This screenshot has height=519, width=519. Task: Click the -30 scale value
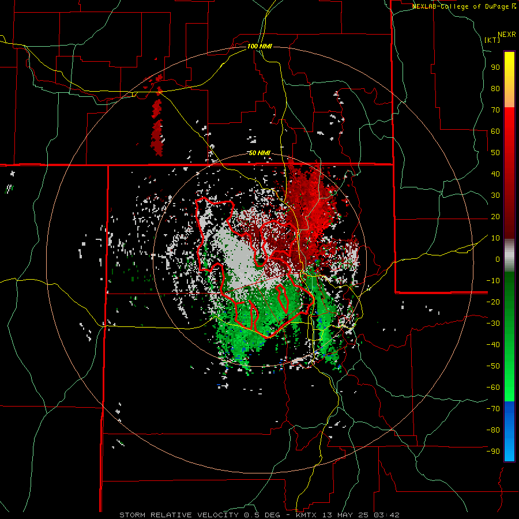493,324
